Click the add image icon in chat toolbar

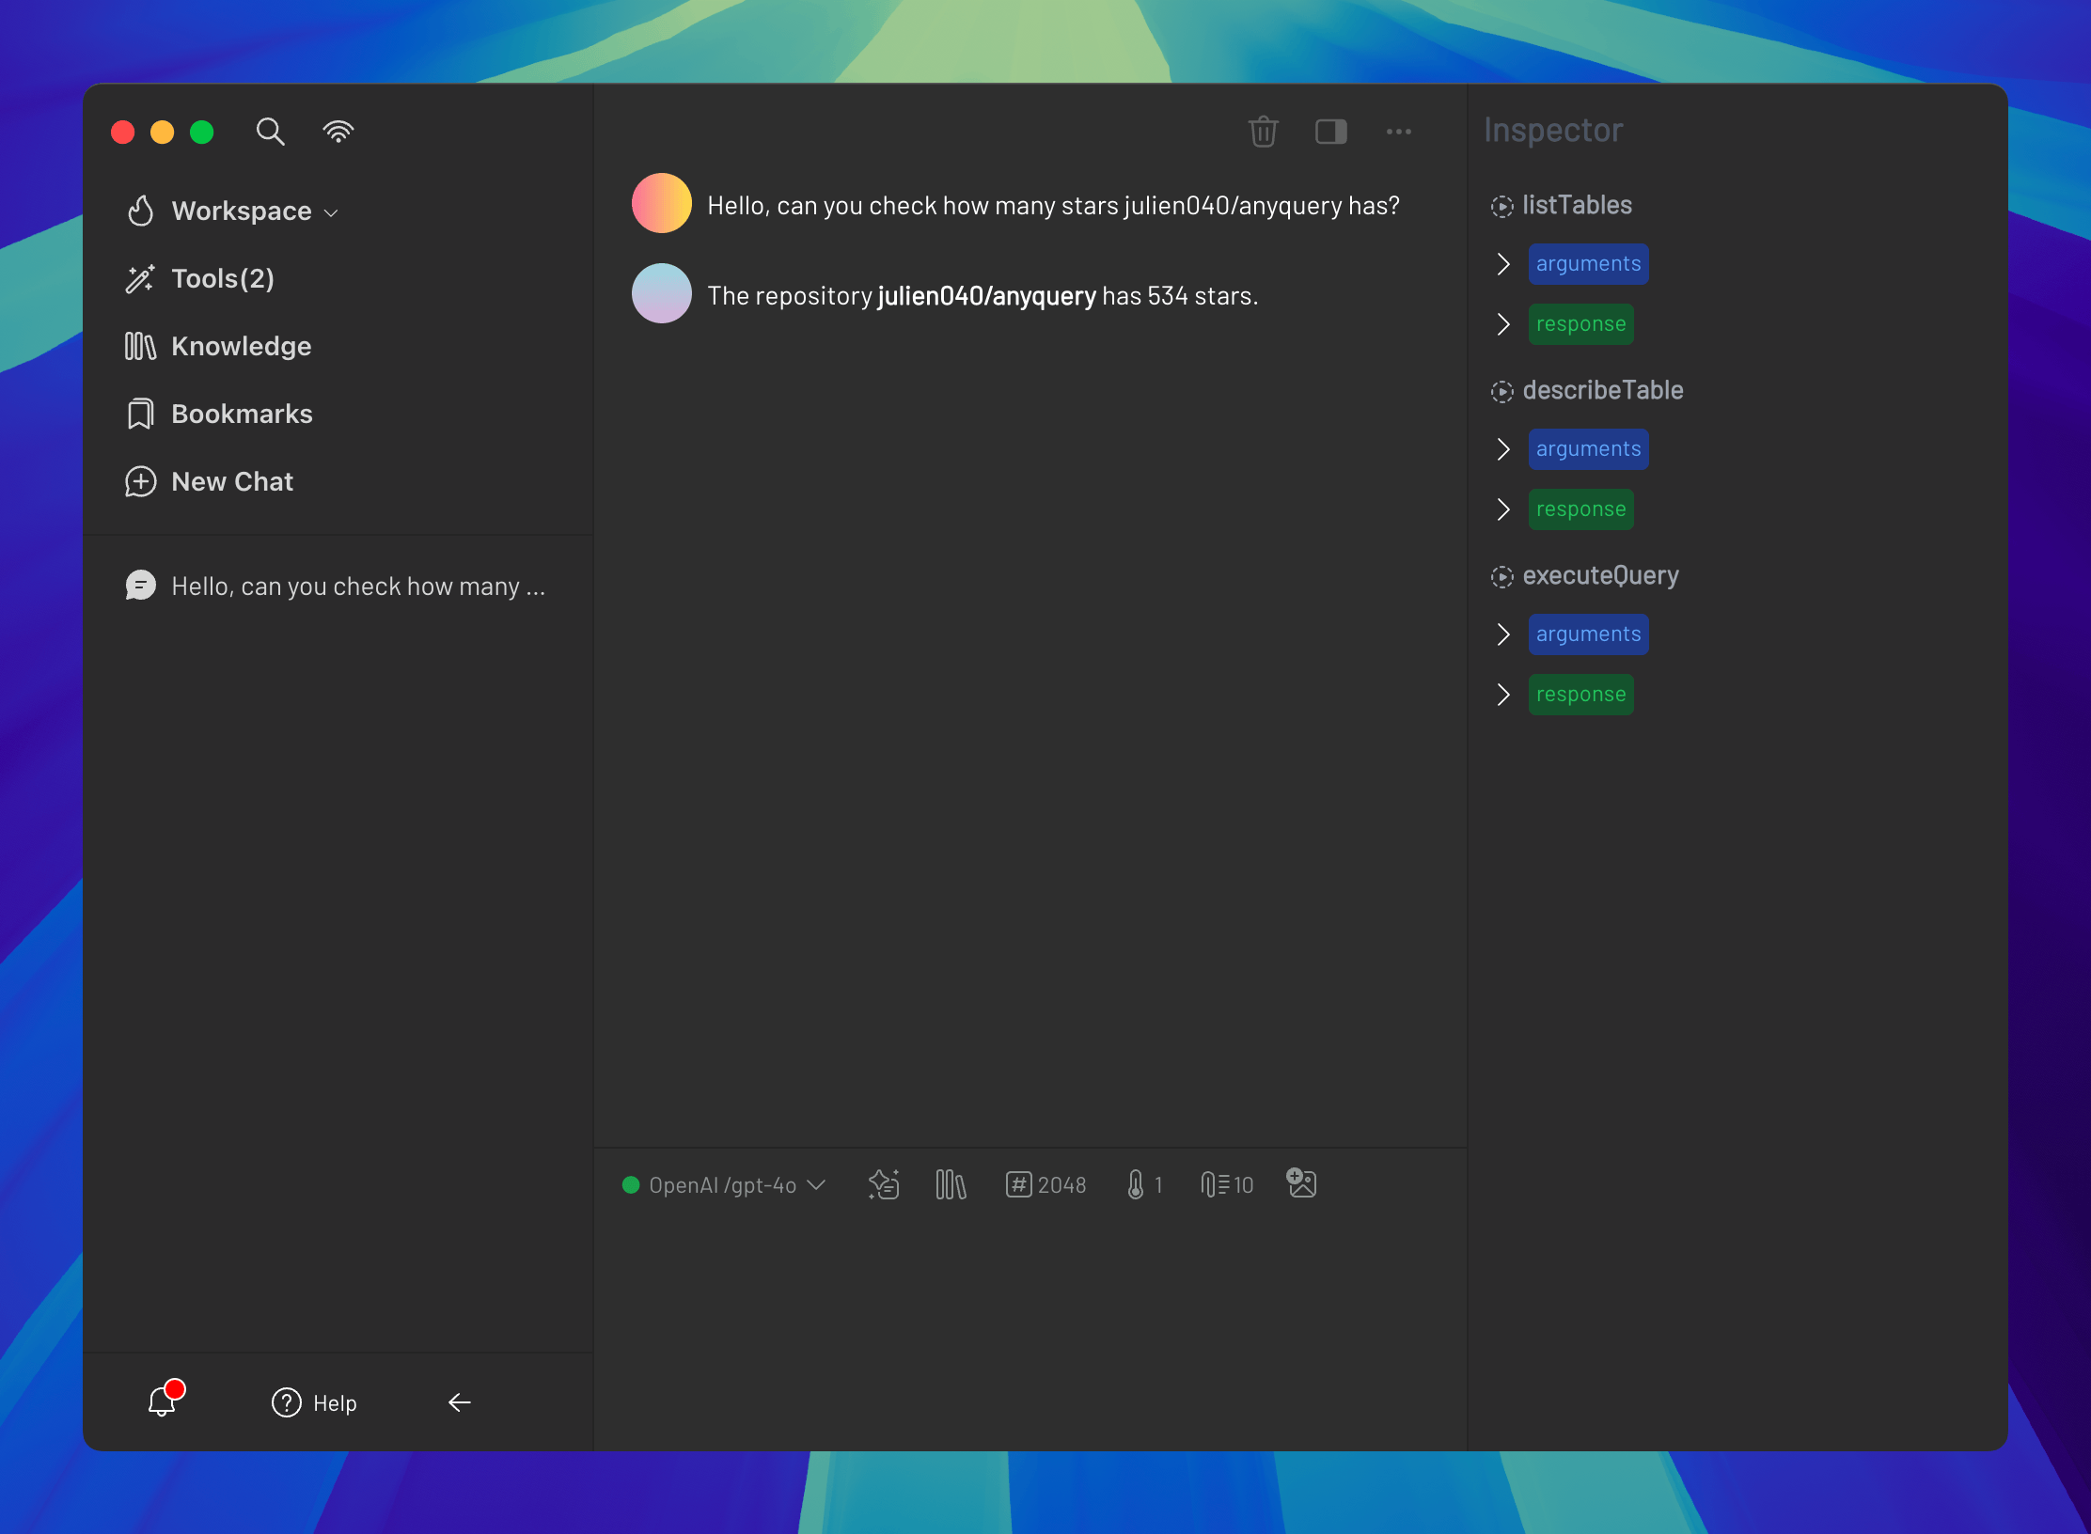[x=1301, y=1182]
